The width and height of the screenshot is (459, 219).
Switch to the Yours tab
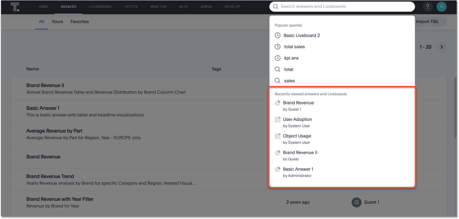click(x=57, y=22)
